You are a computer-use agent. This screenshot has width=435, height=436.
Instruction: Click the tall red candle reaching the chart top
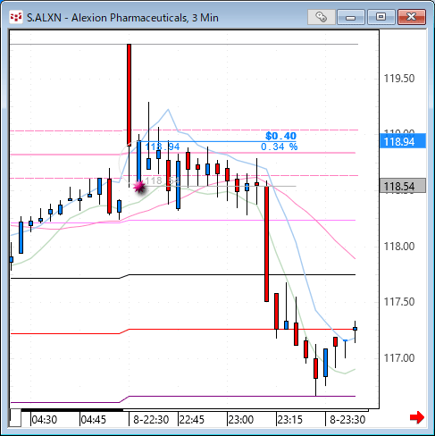tap(129, 94)
